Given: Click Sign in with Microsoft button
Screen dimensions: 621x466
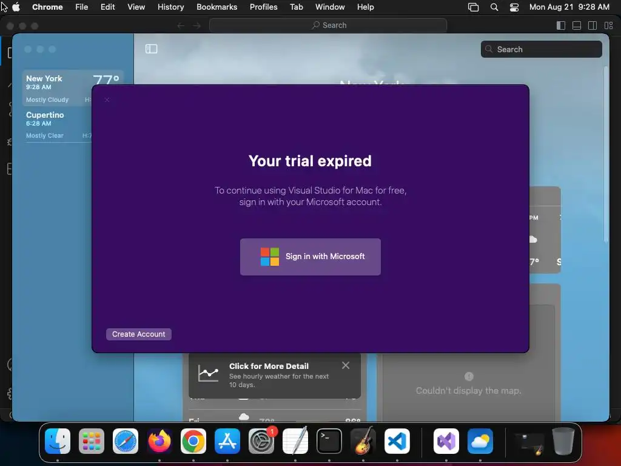Looking at the screenshot, I should click(x=310, y=257).
